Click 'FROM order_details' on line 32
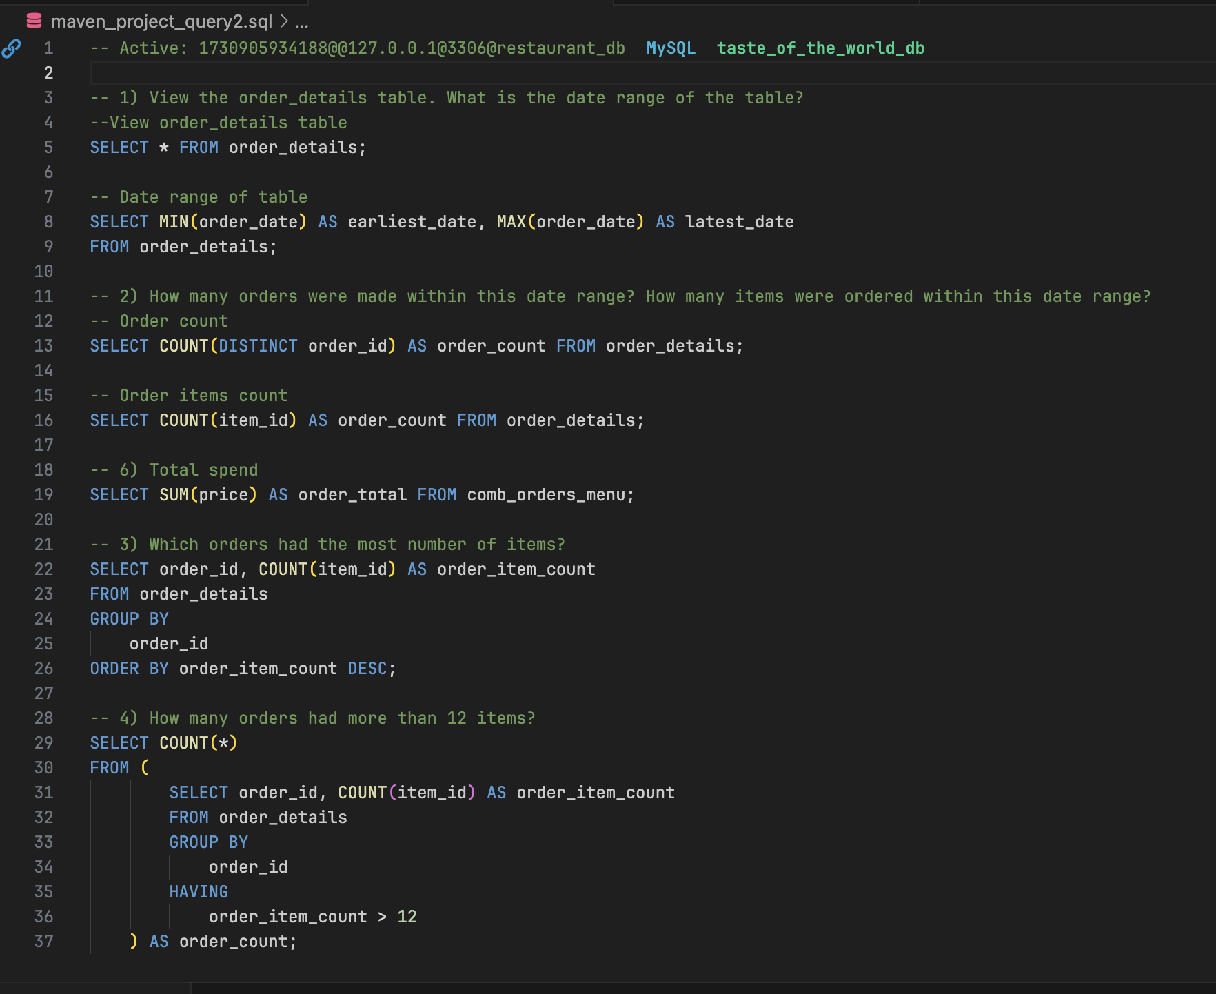The image size is (1216, 994). (x=259, y=818)
